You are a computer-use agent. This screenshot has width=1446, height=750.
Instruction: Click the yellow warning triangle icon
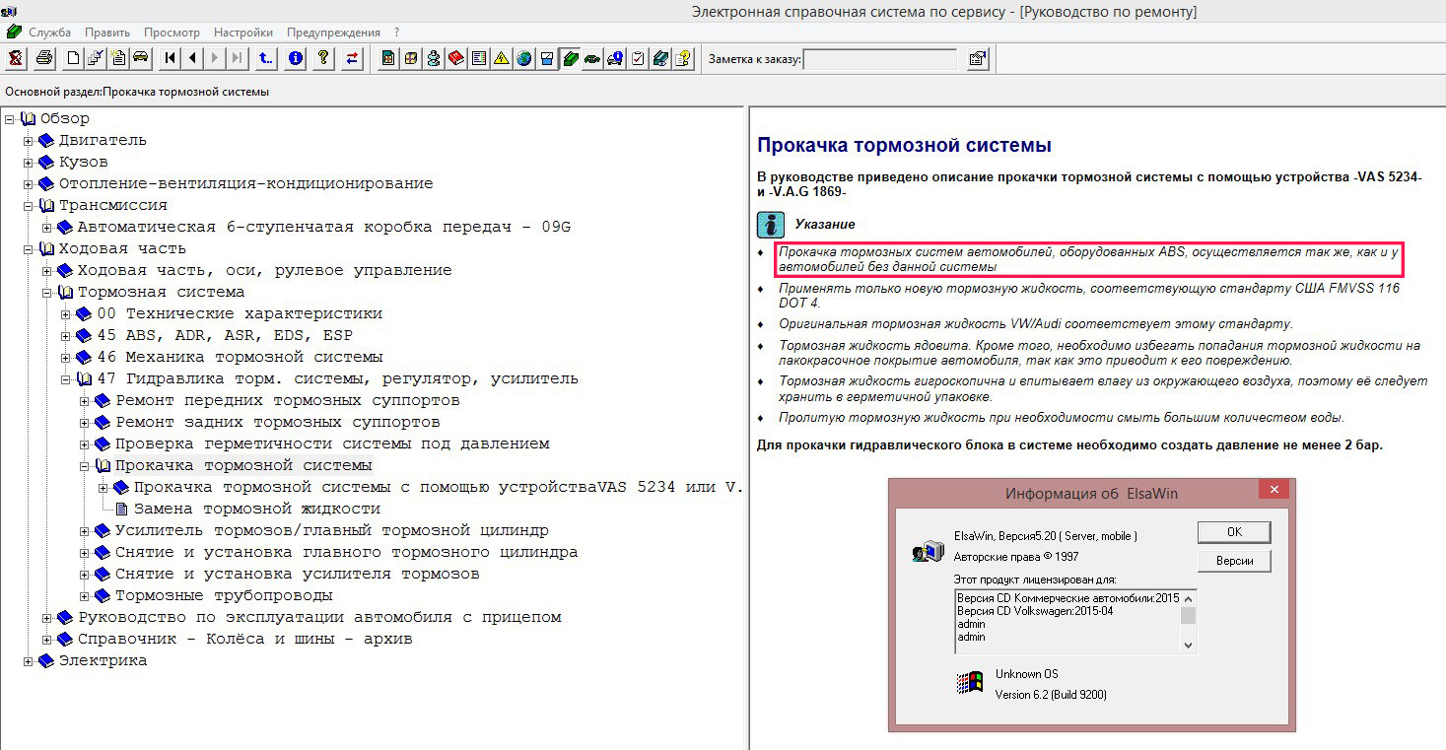click(501, 58)
